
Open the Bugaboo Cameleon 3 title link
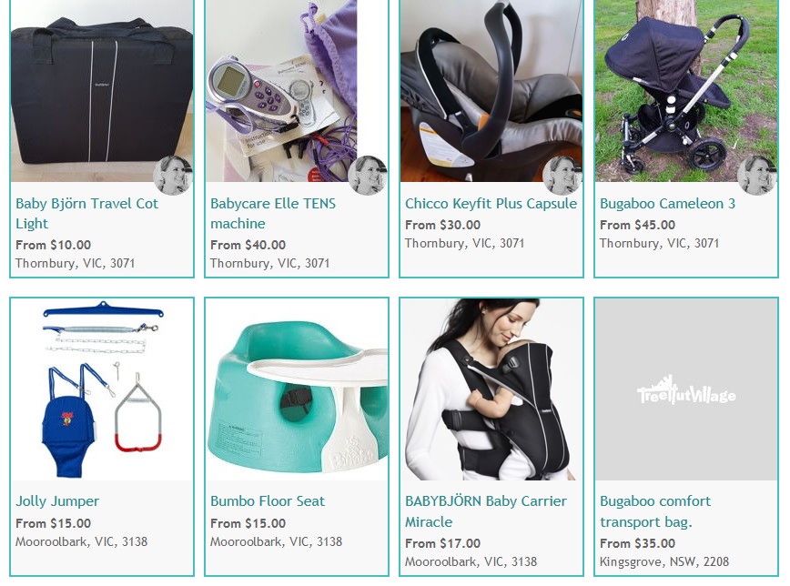coord(667,204)
